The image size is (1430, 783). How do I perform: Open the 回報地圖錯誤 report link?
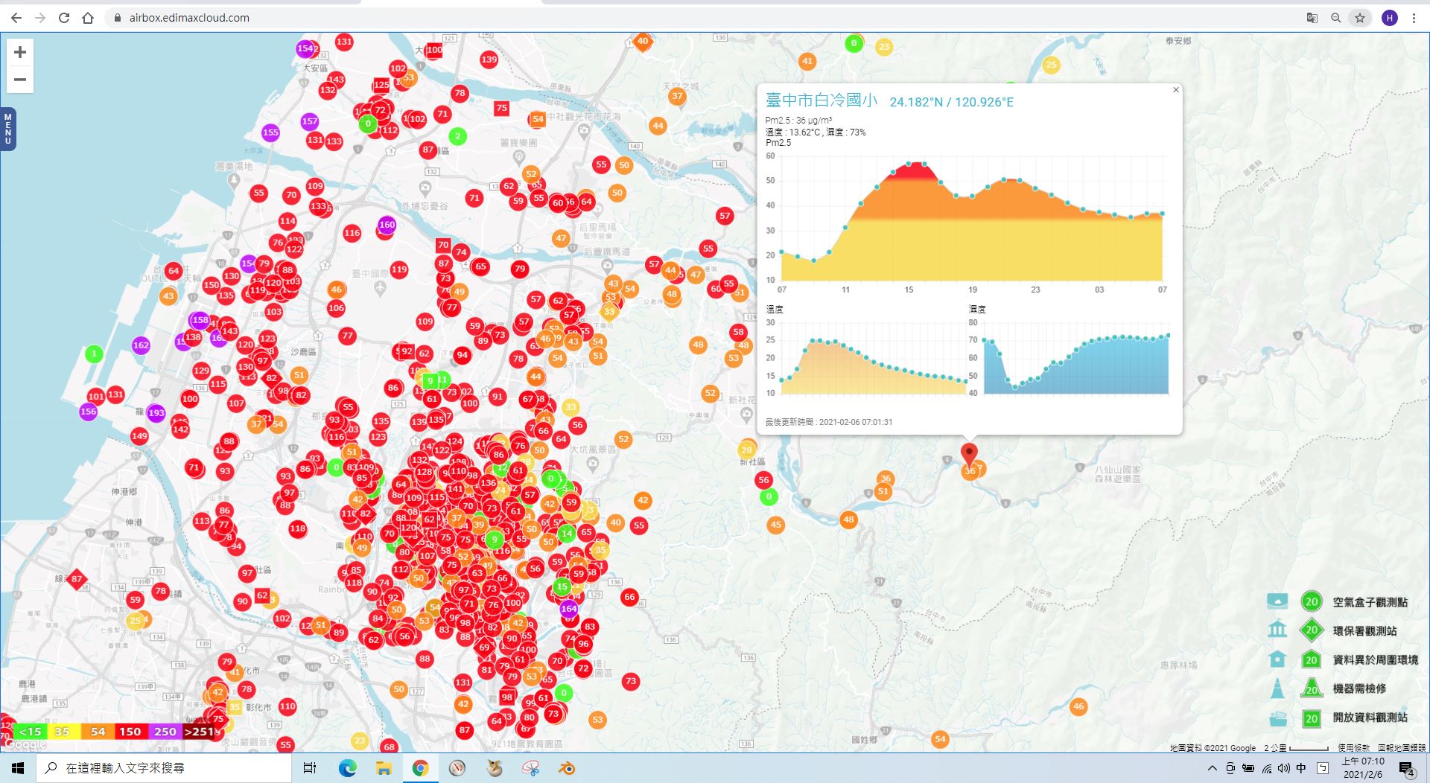pyautogui.click(x=1402, y=747)
